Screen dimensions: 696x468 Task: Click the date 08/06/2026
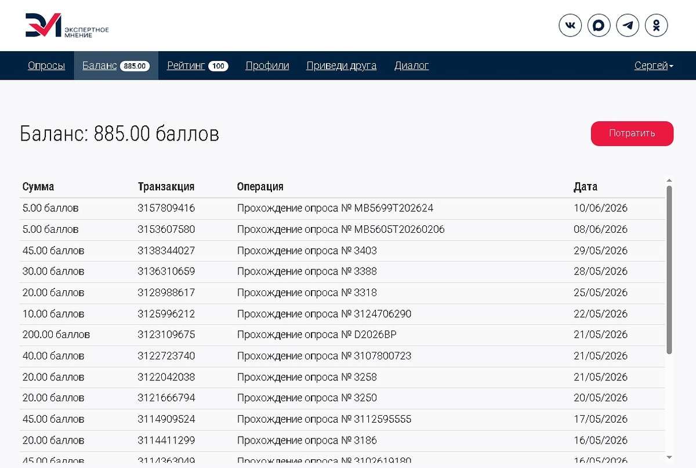[600, 229]
